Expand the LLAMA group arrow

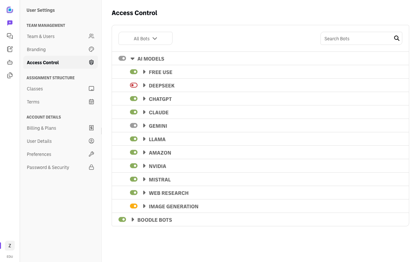click(x=144, y=139)
